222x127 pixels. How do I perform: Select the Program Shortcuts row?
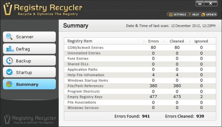[x=140, y=91]
